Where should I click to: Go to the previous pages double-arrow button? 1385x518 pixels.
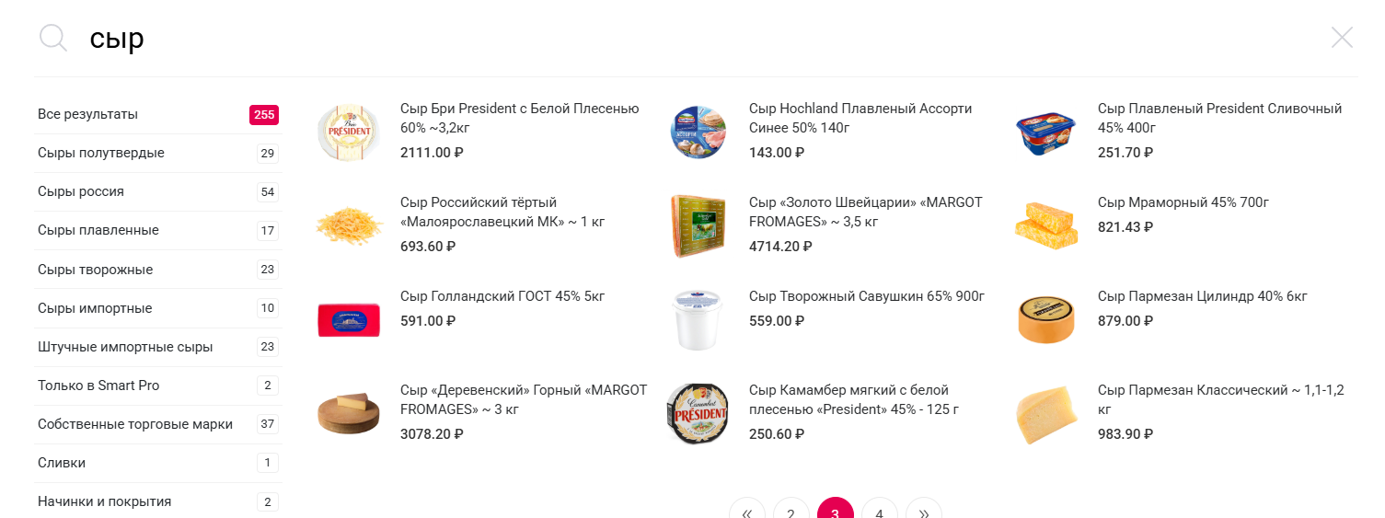click(747, 513)
